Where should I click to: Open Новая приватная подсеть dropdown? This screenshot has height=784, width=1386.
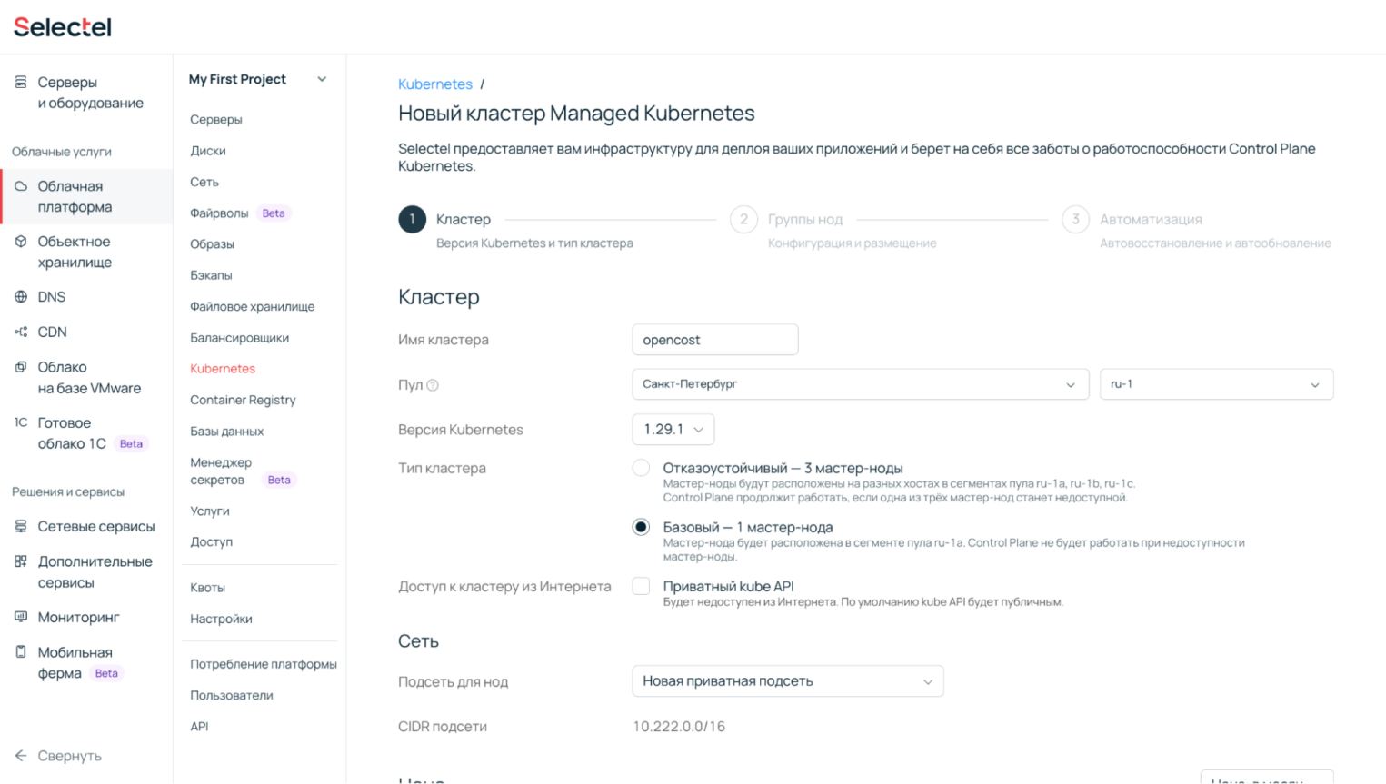pos(787,681)
